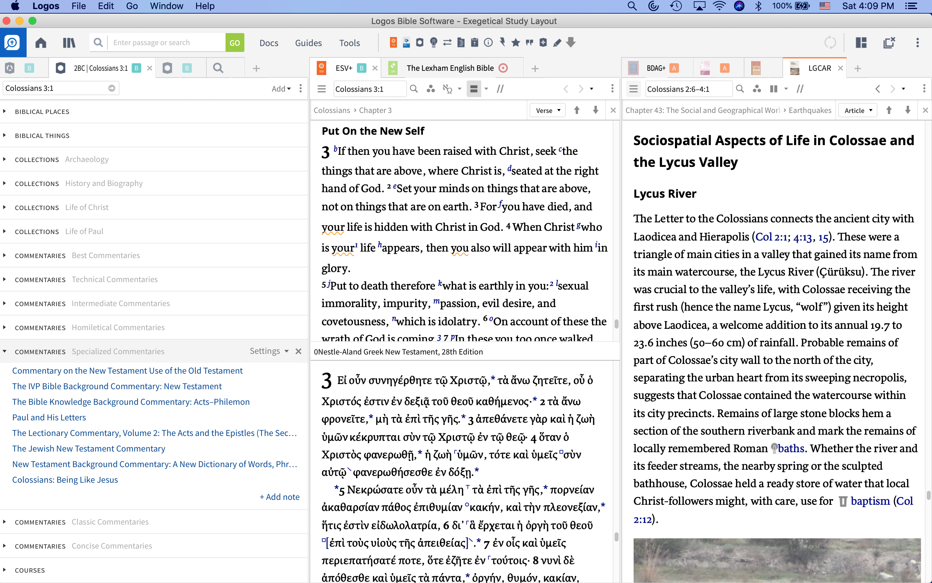Open Paul and His Letters link
Screen dimensions: 932x583
pyautogui.click(x=49, y=417)
